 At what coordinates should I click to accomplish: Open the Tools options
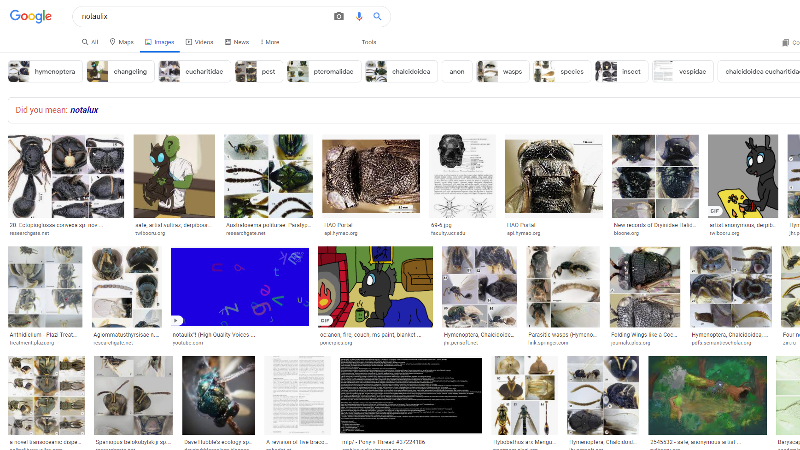(x=369, y=42)
